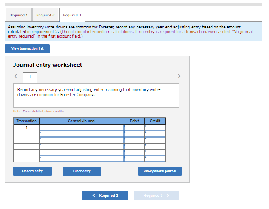Click the Debit column header

134,121
